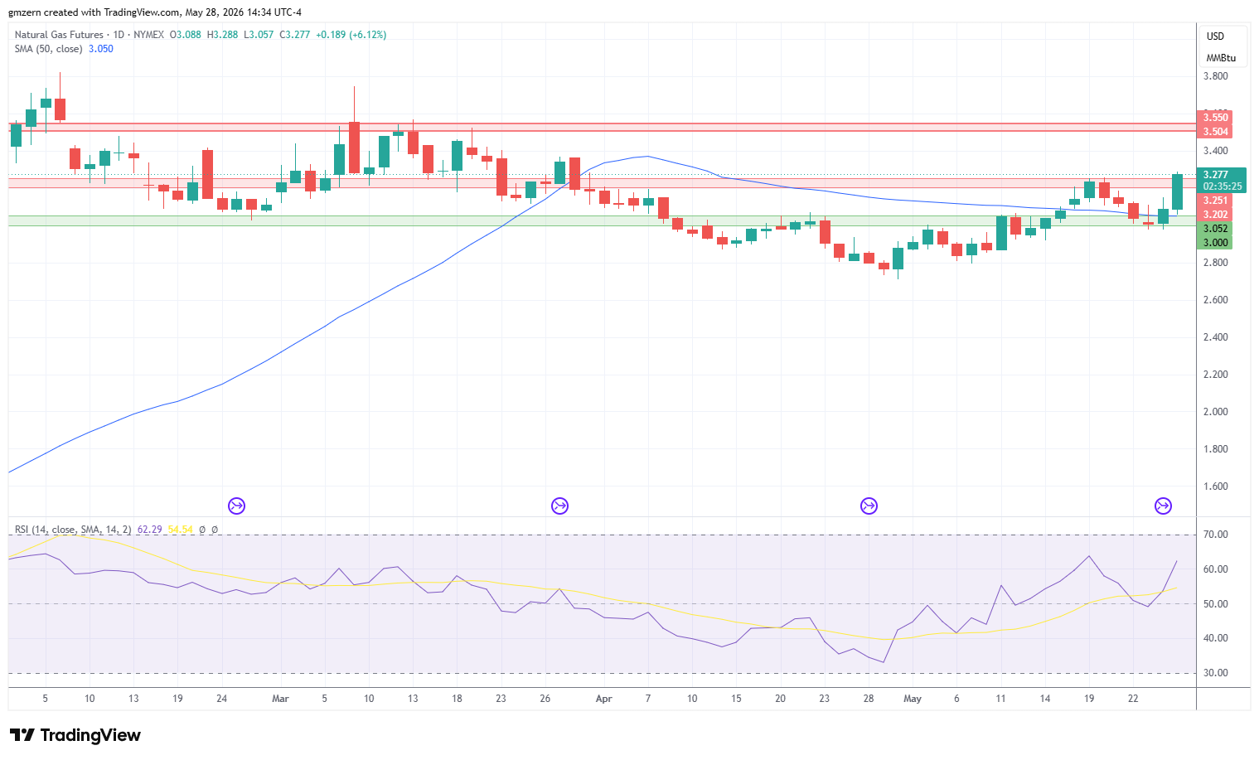Click the 70.00 RSI scale value
The height and width of the screenshot is (760, 1259).
(x=1216, y=535)
